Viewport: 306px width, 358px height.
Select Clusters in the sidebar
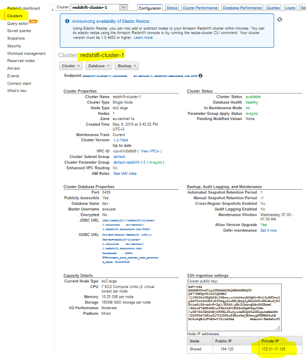(x=15, y=16)
